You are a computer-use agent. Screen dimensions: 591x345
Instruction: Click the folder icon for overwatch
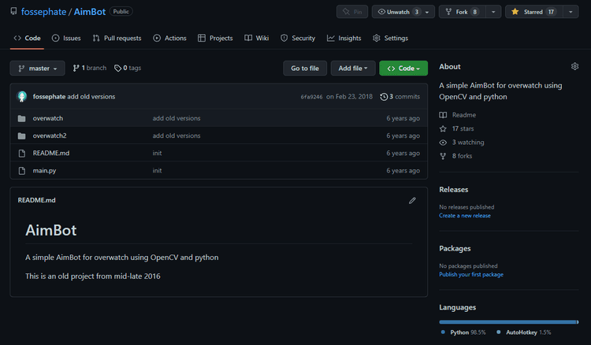click(22, 118)
